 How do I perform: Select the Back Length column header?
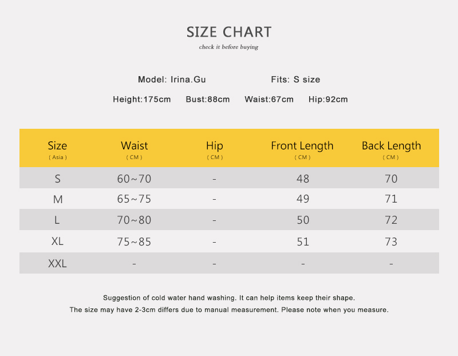coord(391,148)
